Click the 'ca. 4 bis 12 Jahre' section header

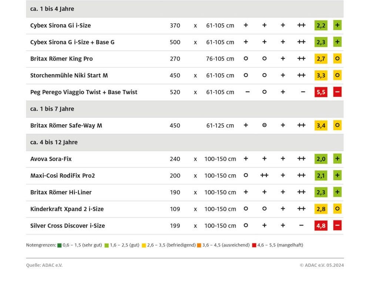click(185, 142)
